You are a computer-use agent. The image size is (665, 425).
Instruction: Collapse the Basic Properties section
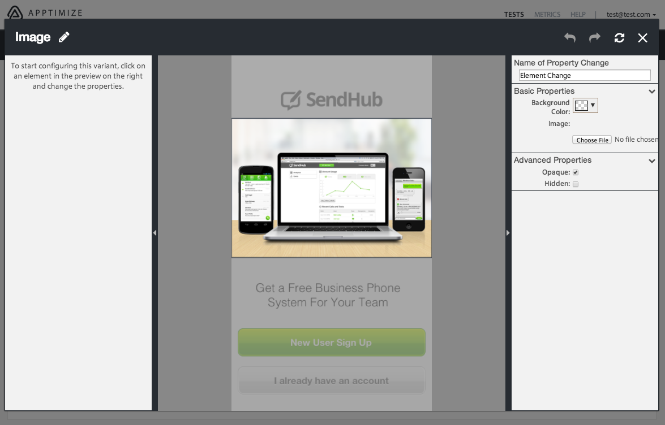pyautogui.click(x=652, y=92)
